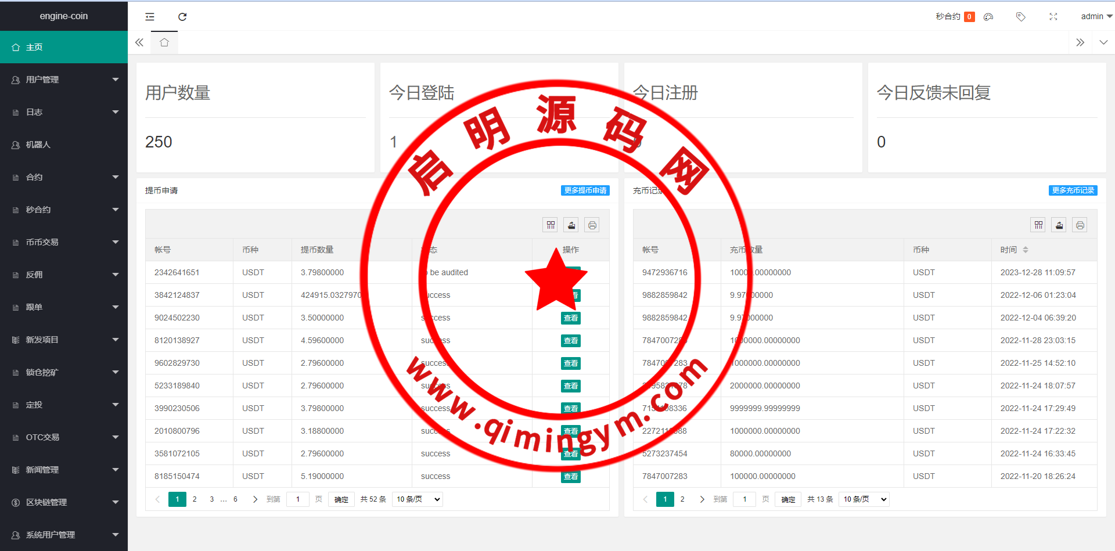This screenshot has width=1115, height=551.
Task: Export the deposit records table
Action: (x=1059, y=225)
